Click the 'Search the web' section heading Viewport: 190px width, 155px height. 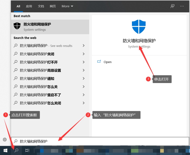click(25, 38)
